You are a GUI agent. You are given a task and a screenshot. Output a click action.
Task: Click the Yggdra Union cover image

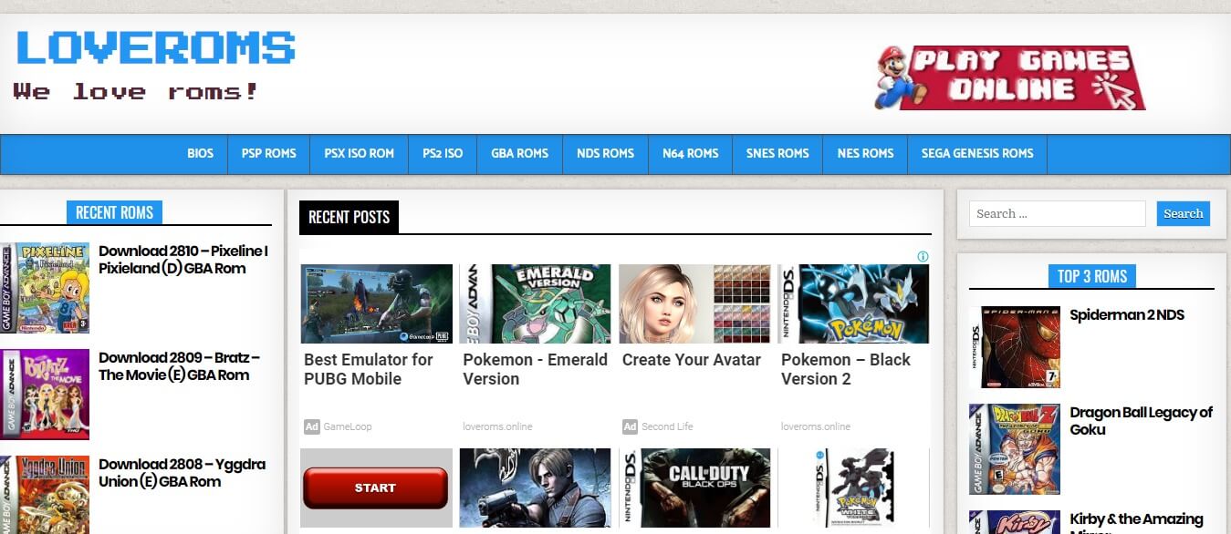[45, 495]
